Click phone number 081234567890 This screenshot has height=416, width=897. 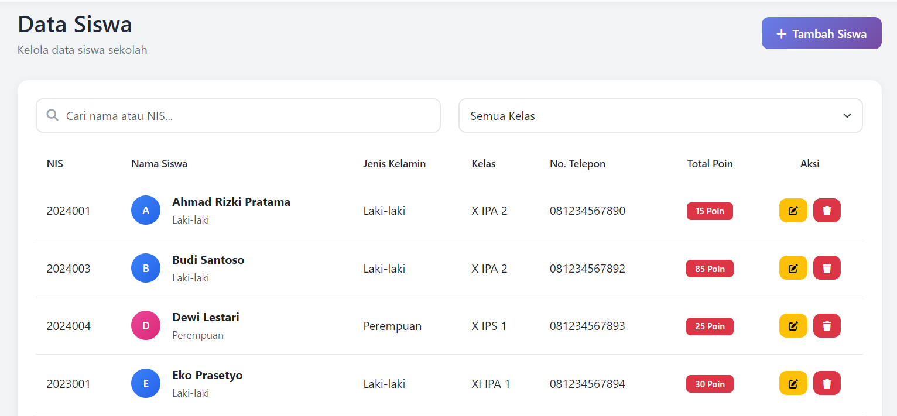(587, 211)
